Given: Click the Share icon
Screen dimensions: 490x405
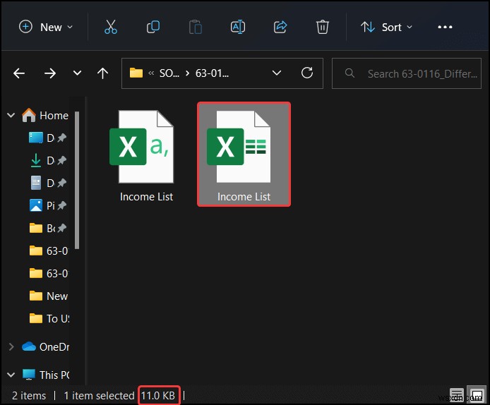Looking at the screenshot, I should (280, 28).
